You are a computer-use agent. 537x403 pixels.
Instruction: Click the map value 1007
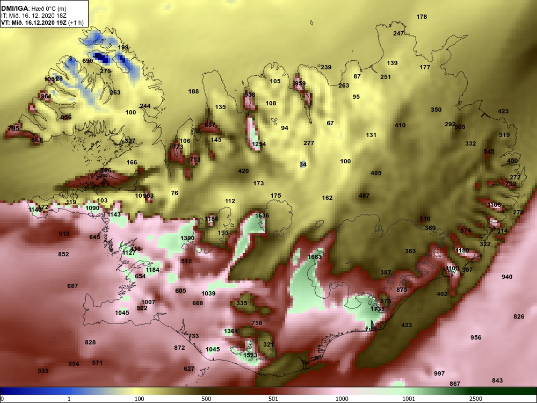(x=148, y=302)
